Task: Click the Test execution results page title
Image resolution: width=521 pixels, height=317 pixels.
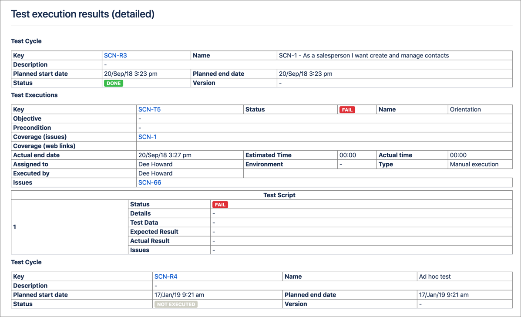Action: [83, 14]
